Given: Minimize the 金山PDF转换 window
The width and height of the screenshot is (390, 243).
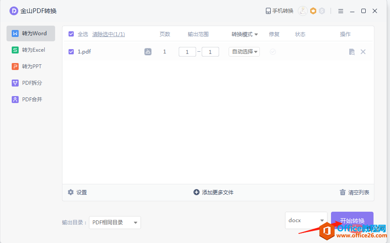Looking at the screenshot, I should tap(352, 11).
